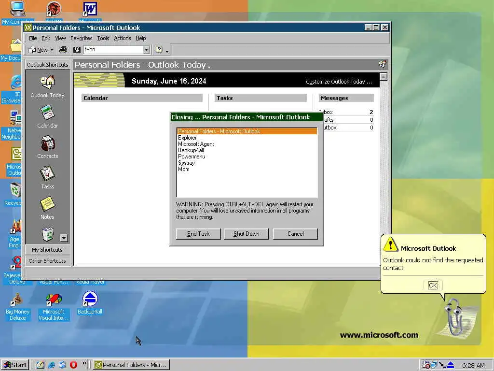Click the Start button

(x=15, y=365)
